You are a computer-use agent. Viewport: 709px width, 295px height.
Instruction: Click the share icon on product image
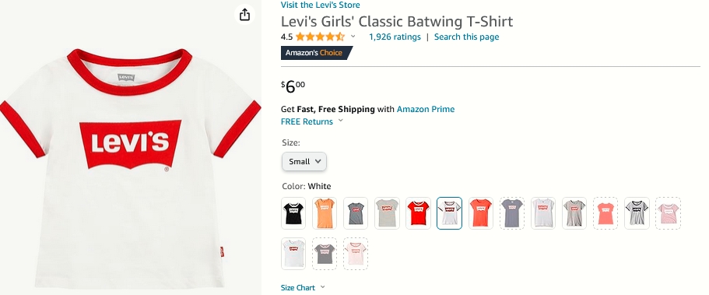(x=244, y=15)
